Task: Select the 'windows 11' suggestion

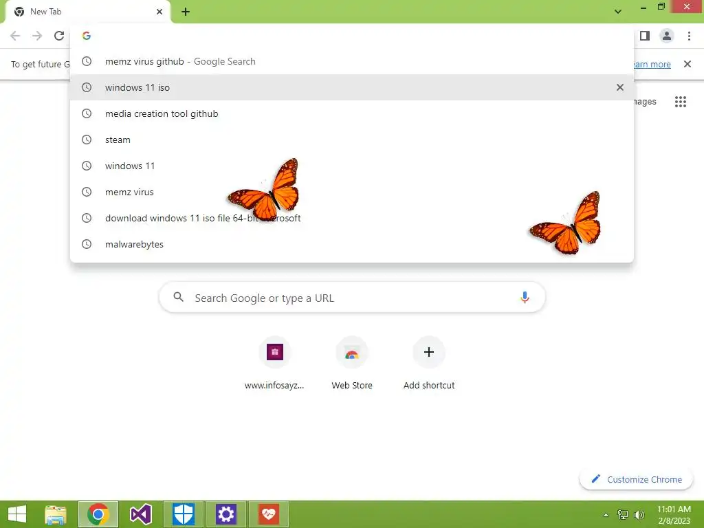Action: (x=352, y=166)
